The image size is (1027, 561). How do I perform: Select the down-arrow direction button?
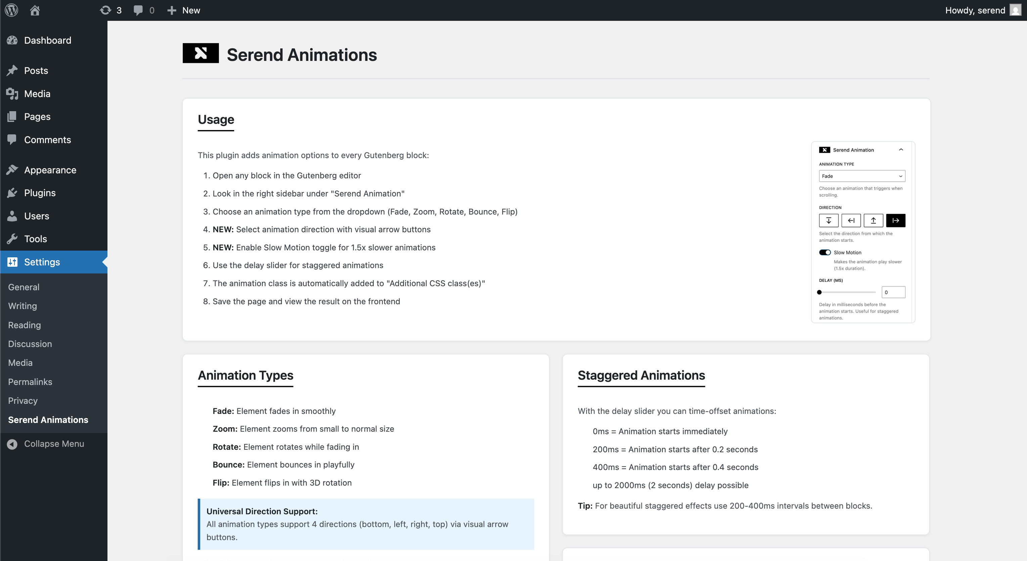point(829,220)
